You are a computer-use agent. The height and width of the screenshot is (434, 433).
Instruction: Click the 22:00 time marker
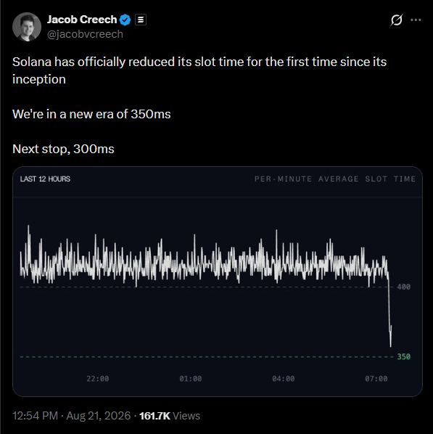pyautogui.click(x=98, y=379)
